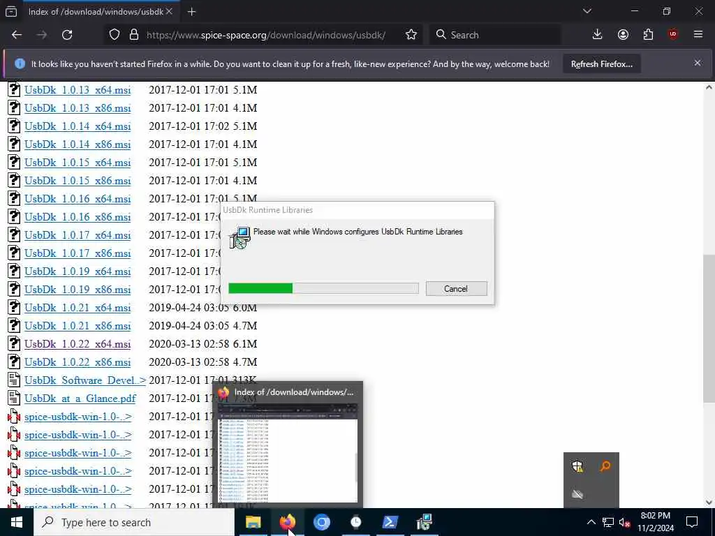Go back with the browser back arrow
Screen dimensions: 715x536
tap(17, 35)
